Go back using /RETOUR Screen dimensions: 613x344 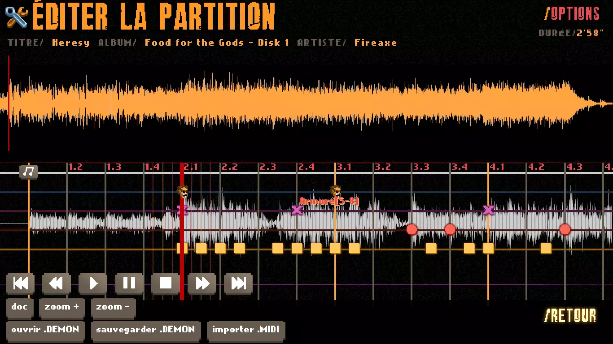(570, 315)
